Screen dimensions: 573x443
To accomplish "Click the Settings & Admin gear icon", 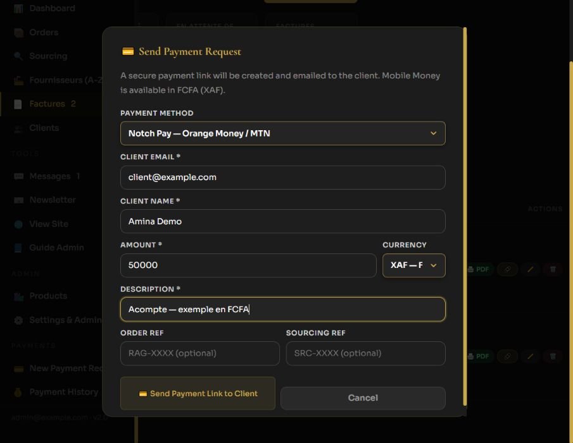I will (x=18, y=320).
